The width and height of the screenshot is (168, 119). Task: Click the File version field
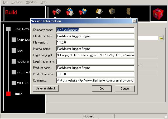point(95,42)
